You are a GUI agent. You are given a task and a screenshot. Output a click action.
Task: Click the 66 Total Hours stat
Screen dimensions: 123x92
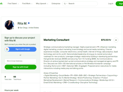[x=17, y=78]
